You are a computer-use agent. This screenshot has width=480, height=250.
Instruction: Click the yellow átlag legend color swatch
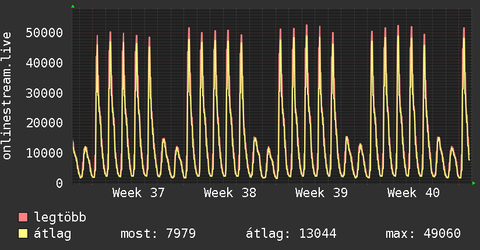pyautogui.click(x=23, y=233)
